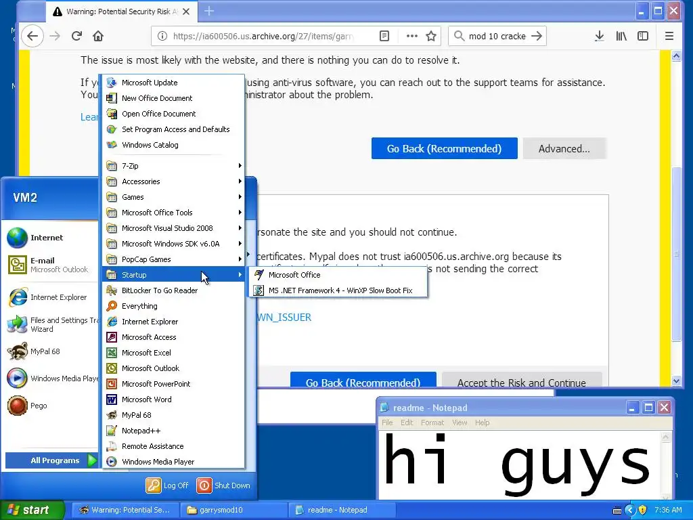The width and height of the screenshot is (693, 520).
Task: Click the Shut Down button
Action: tap(223, 485)
